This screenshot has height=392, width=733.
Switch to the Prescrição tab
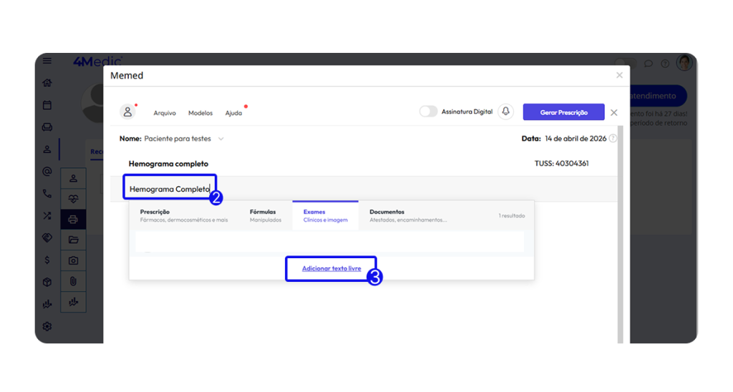pyautogui.click(x=183, y=215)
